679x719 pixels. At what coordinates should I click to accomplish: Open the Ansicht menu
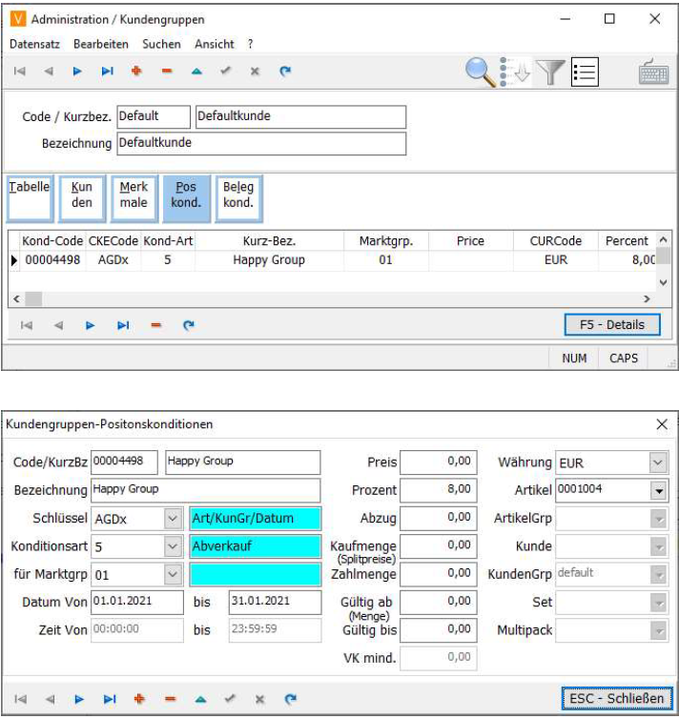click(x=215, y=44)
